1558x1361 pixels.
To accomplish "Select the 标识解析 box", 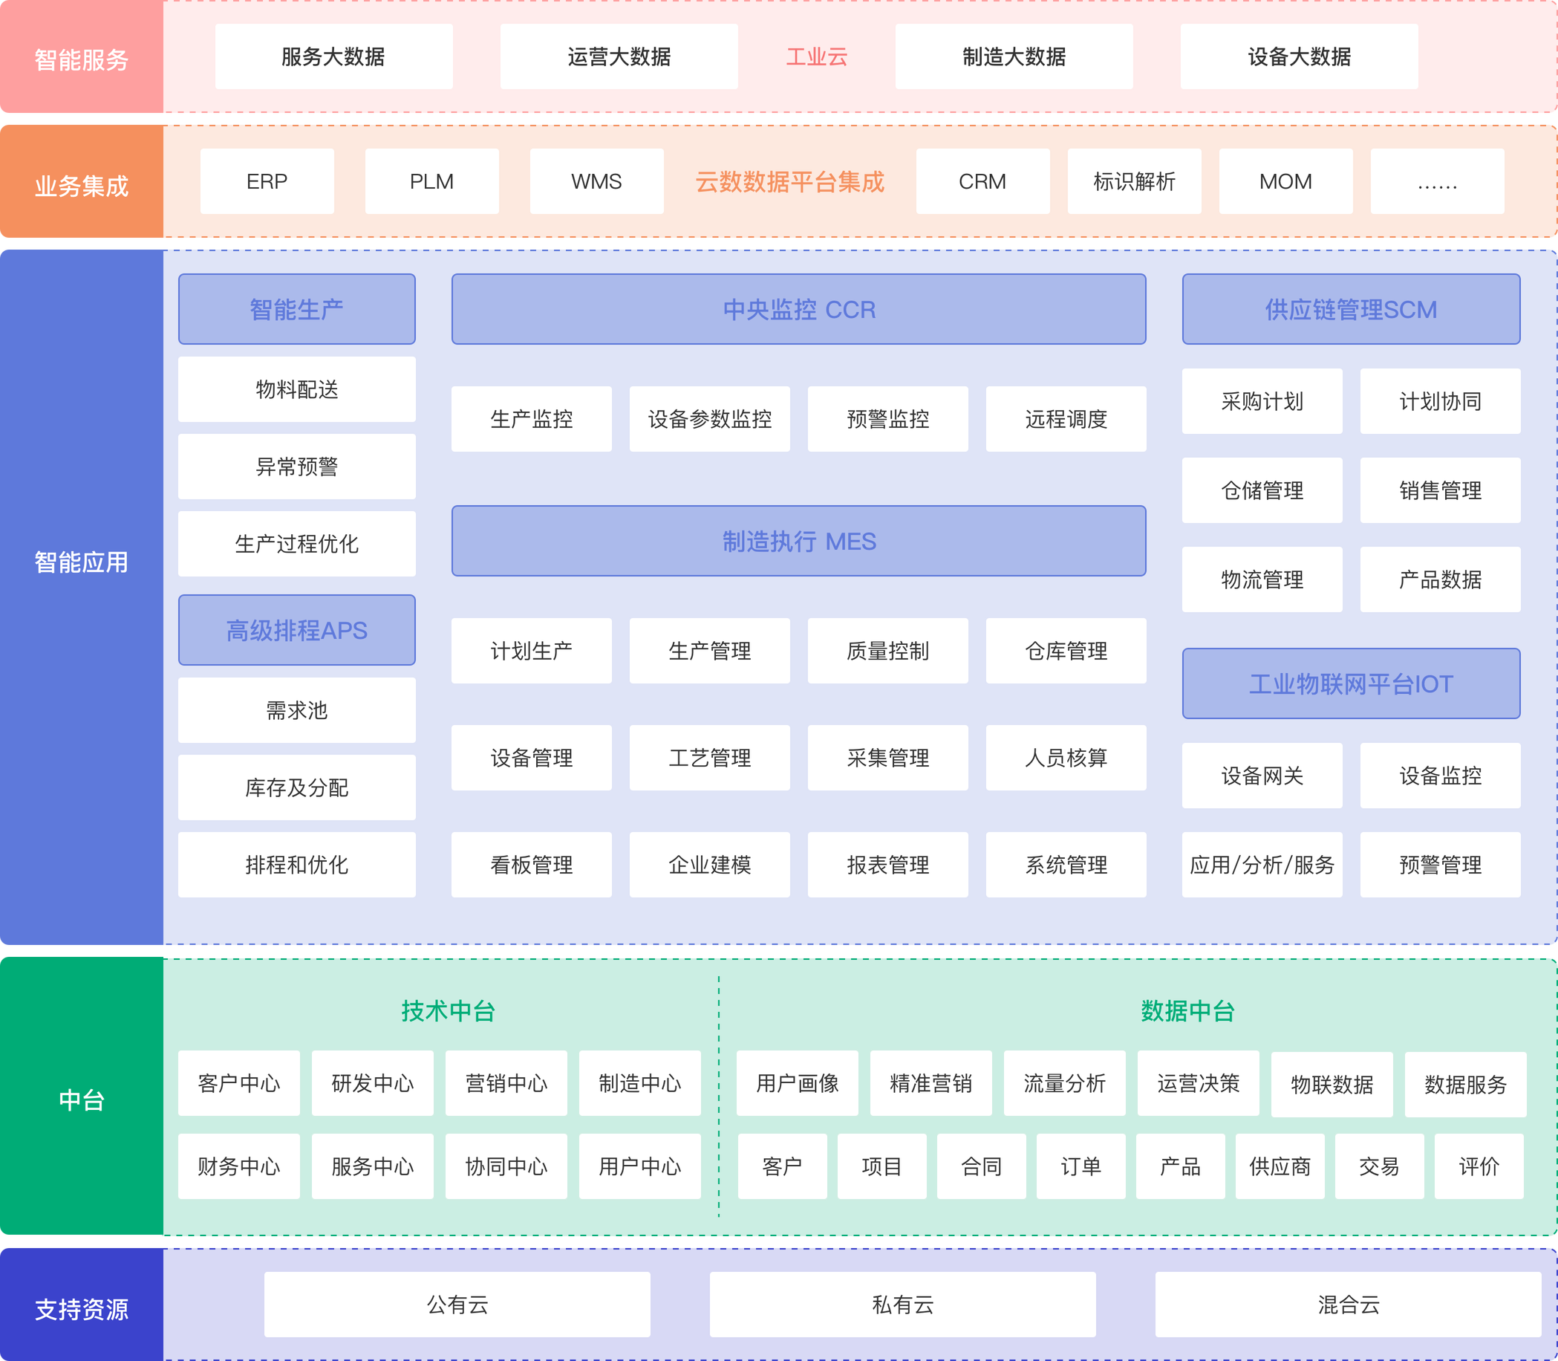I will click(1133, 181).
